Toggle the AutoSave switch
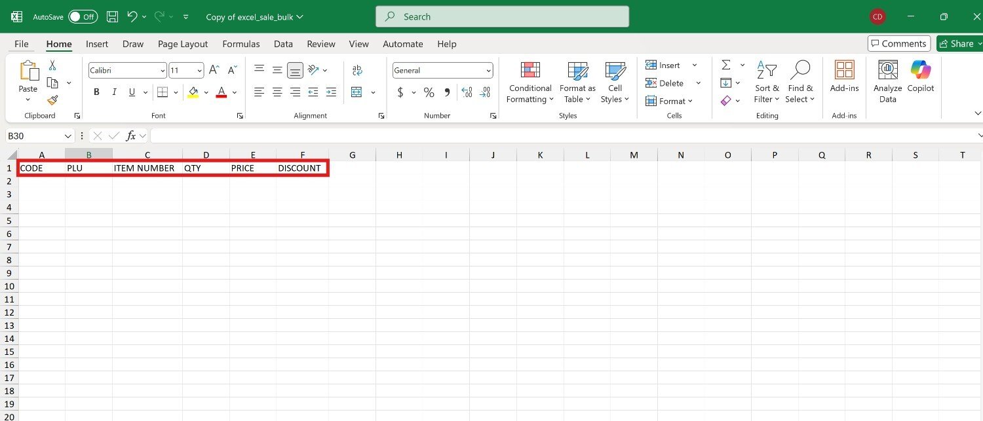The height and width of the screenshot is (421, 983). click(83, 17)
